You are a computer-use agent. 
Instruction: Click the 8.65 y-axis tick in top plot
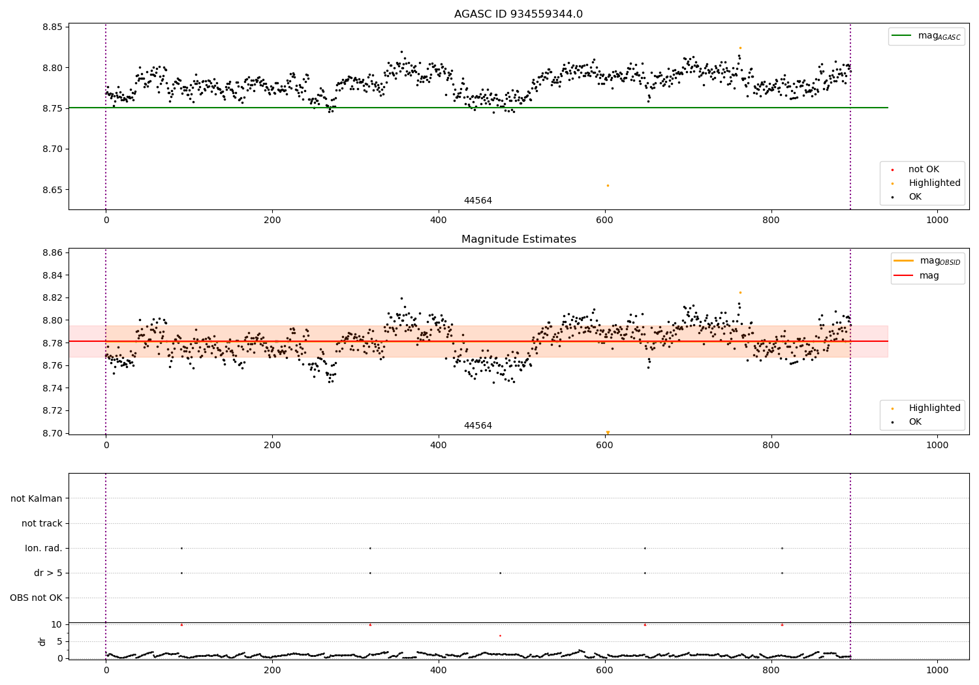[x=52, y=190]
